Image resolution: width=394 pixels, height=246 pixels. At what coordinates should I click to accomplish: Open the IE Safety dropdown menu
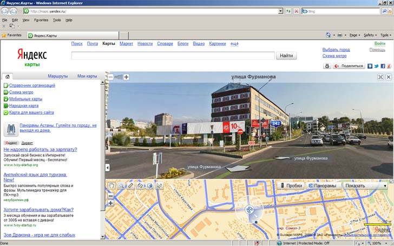[x=370, y=35]
